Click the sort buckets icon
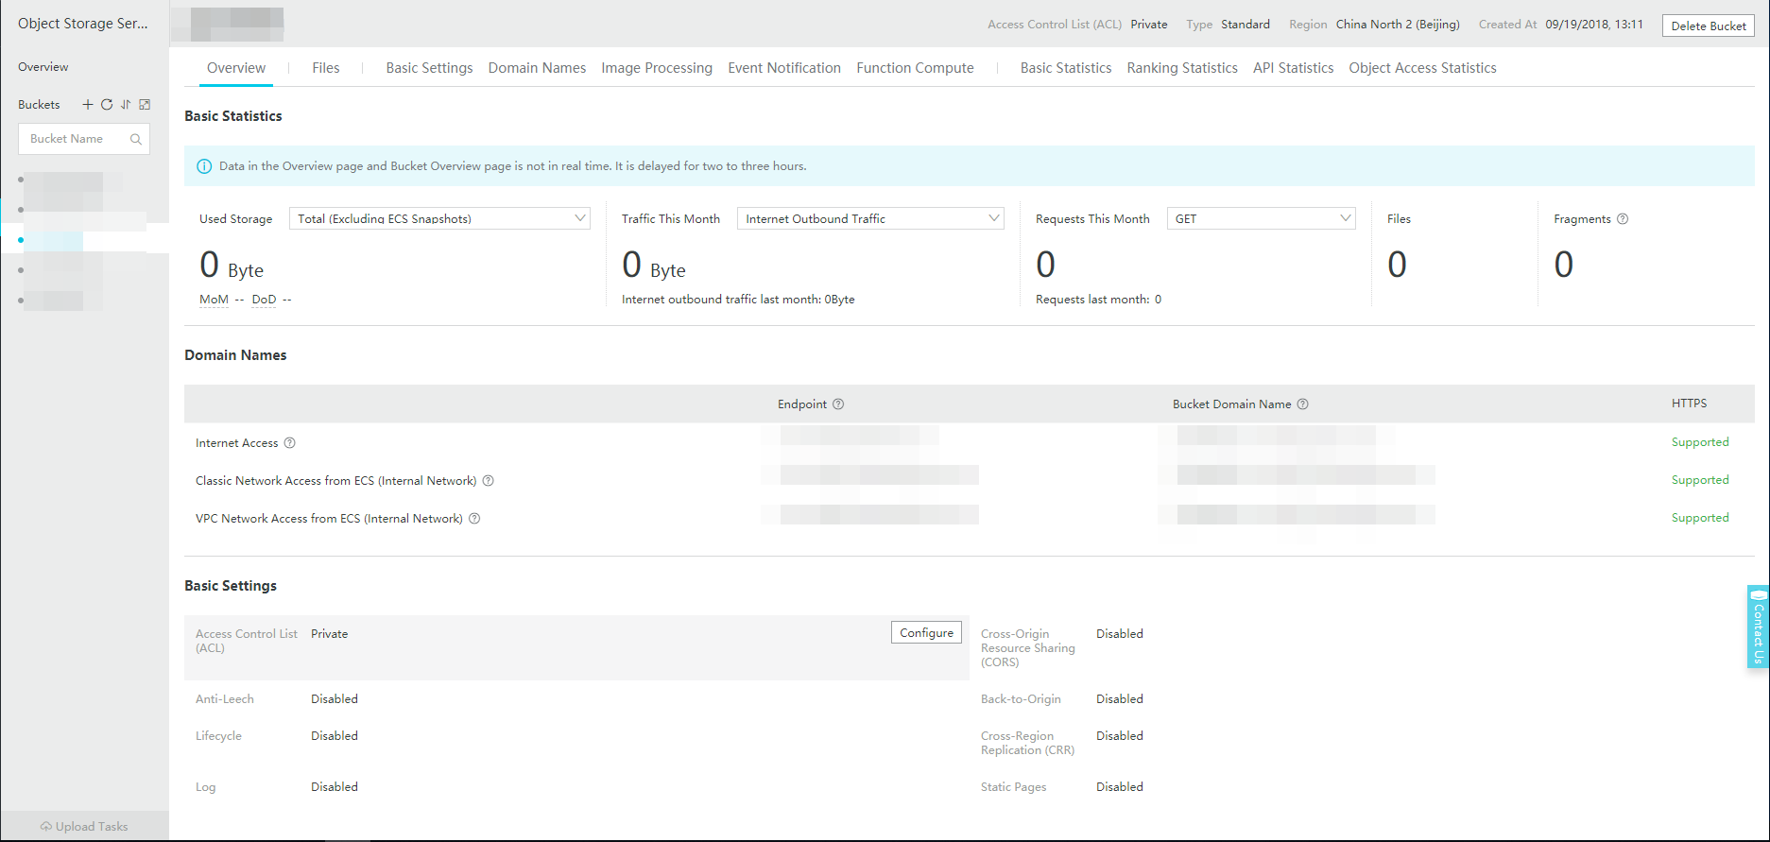 [126, 105]
